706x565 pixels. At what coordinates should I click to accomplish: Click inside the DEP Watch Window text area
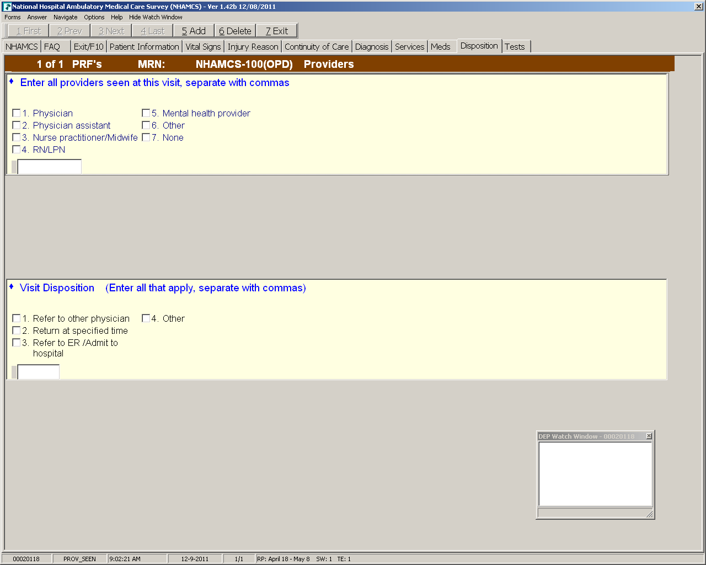coord(595,474)
